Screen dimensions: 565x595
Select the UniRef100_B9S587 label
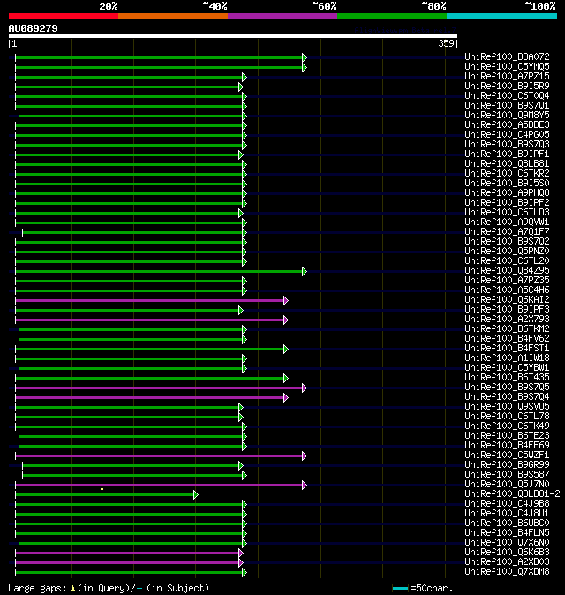click(507, 474)
